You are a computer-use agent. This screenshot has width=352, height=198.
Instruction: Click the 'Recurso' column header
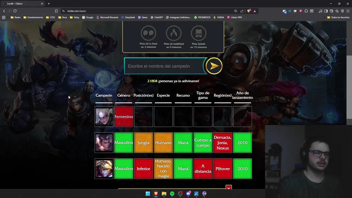[x=183, y=95]
